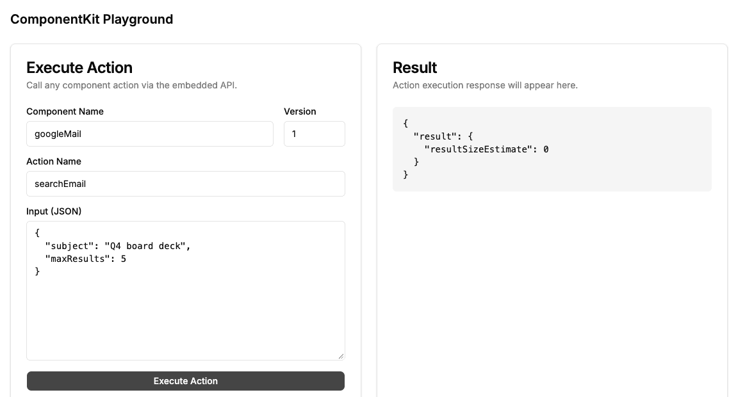738x397 pixels.
Task: Click the "maxResults": 5 line
Action: tap(86, 259)
